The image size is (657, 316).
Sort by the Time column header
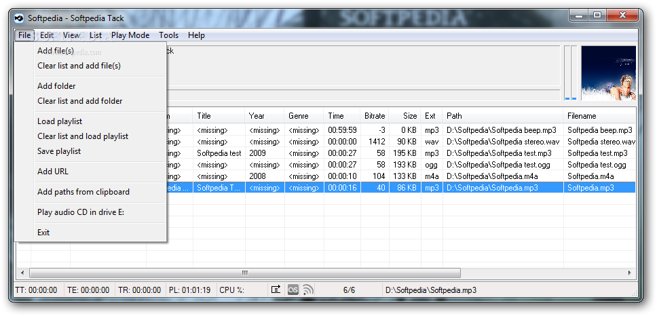pos(342,116)
